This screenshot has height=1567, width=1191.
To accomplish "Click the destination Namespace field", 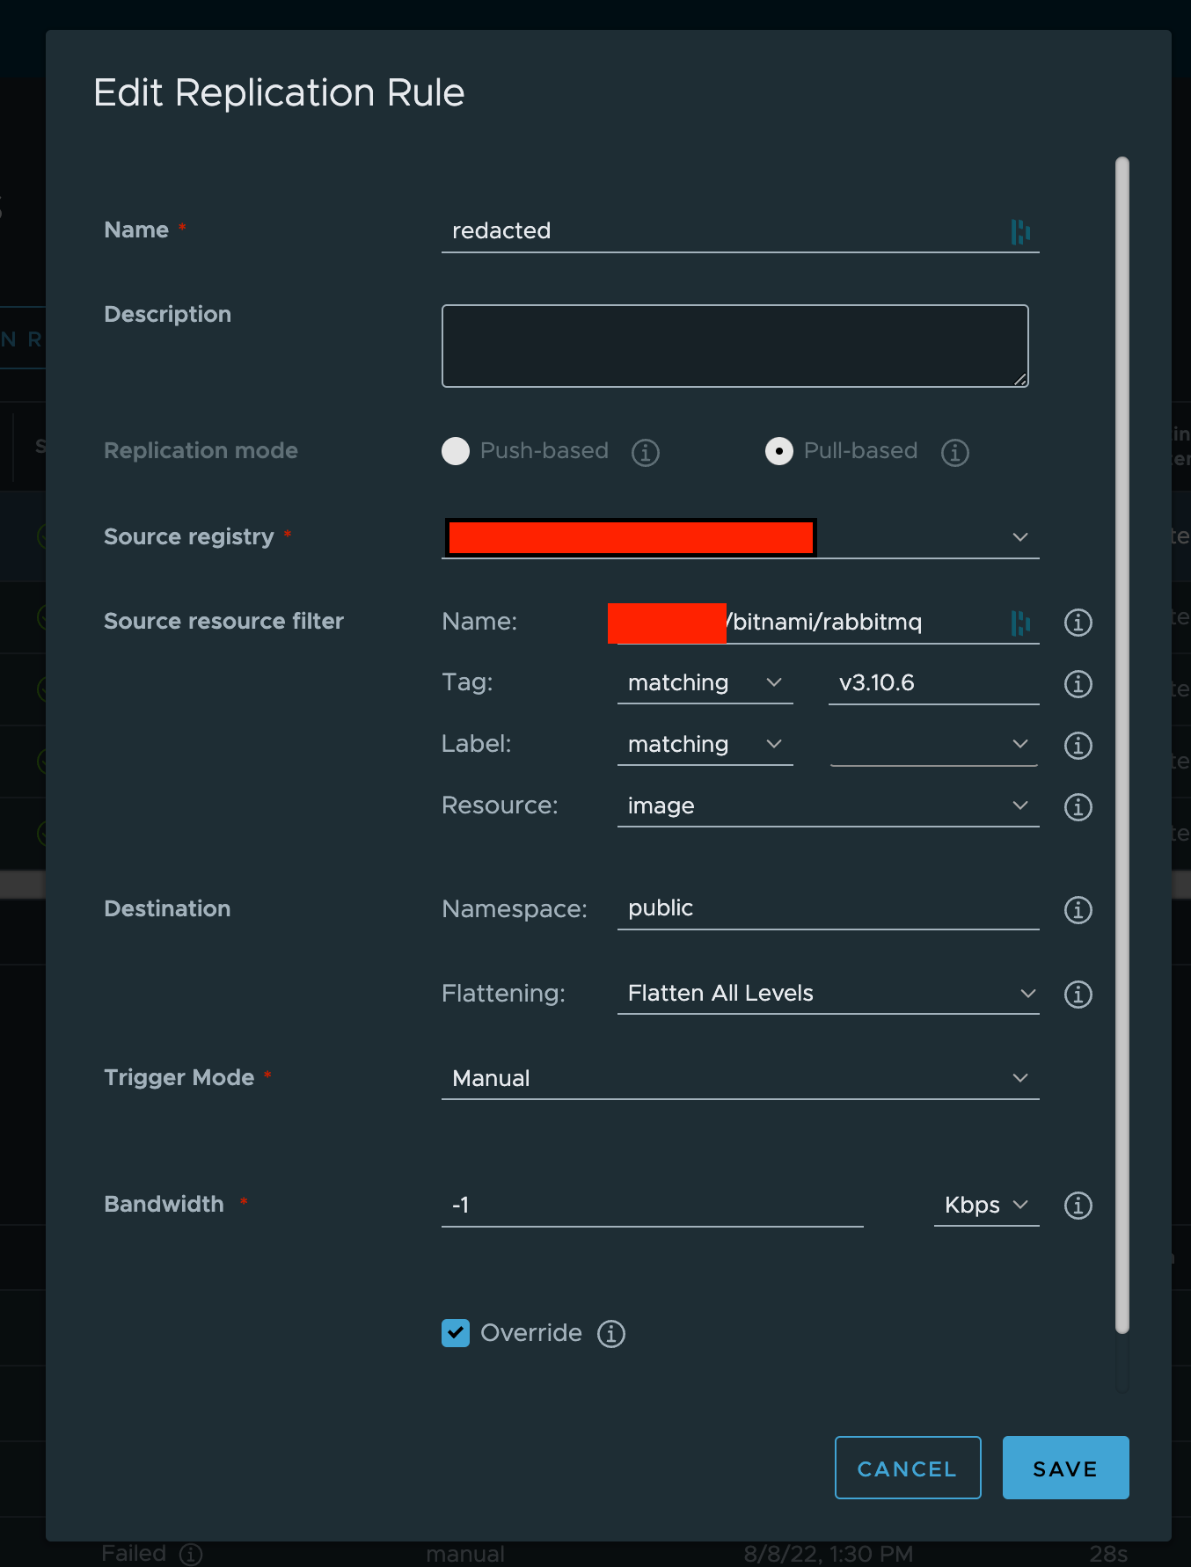I will [829, 908].
